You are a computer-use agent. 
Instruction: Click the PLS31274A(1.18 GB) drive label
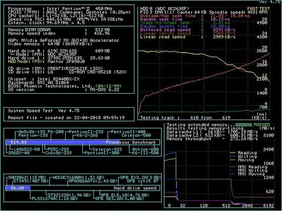click(x=55, y=199)
